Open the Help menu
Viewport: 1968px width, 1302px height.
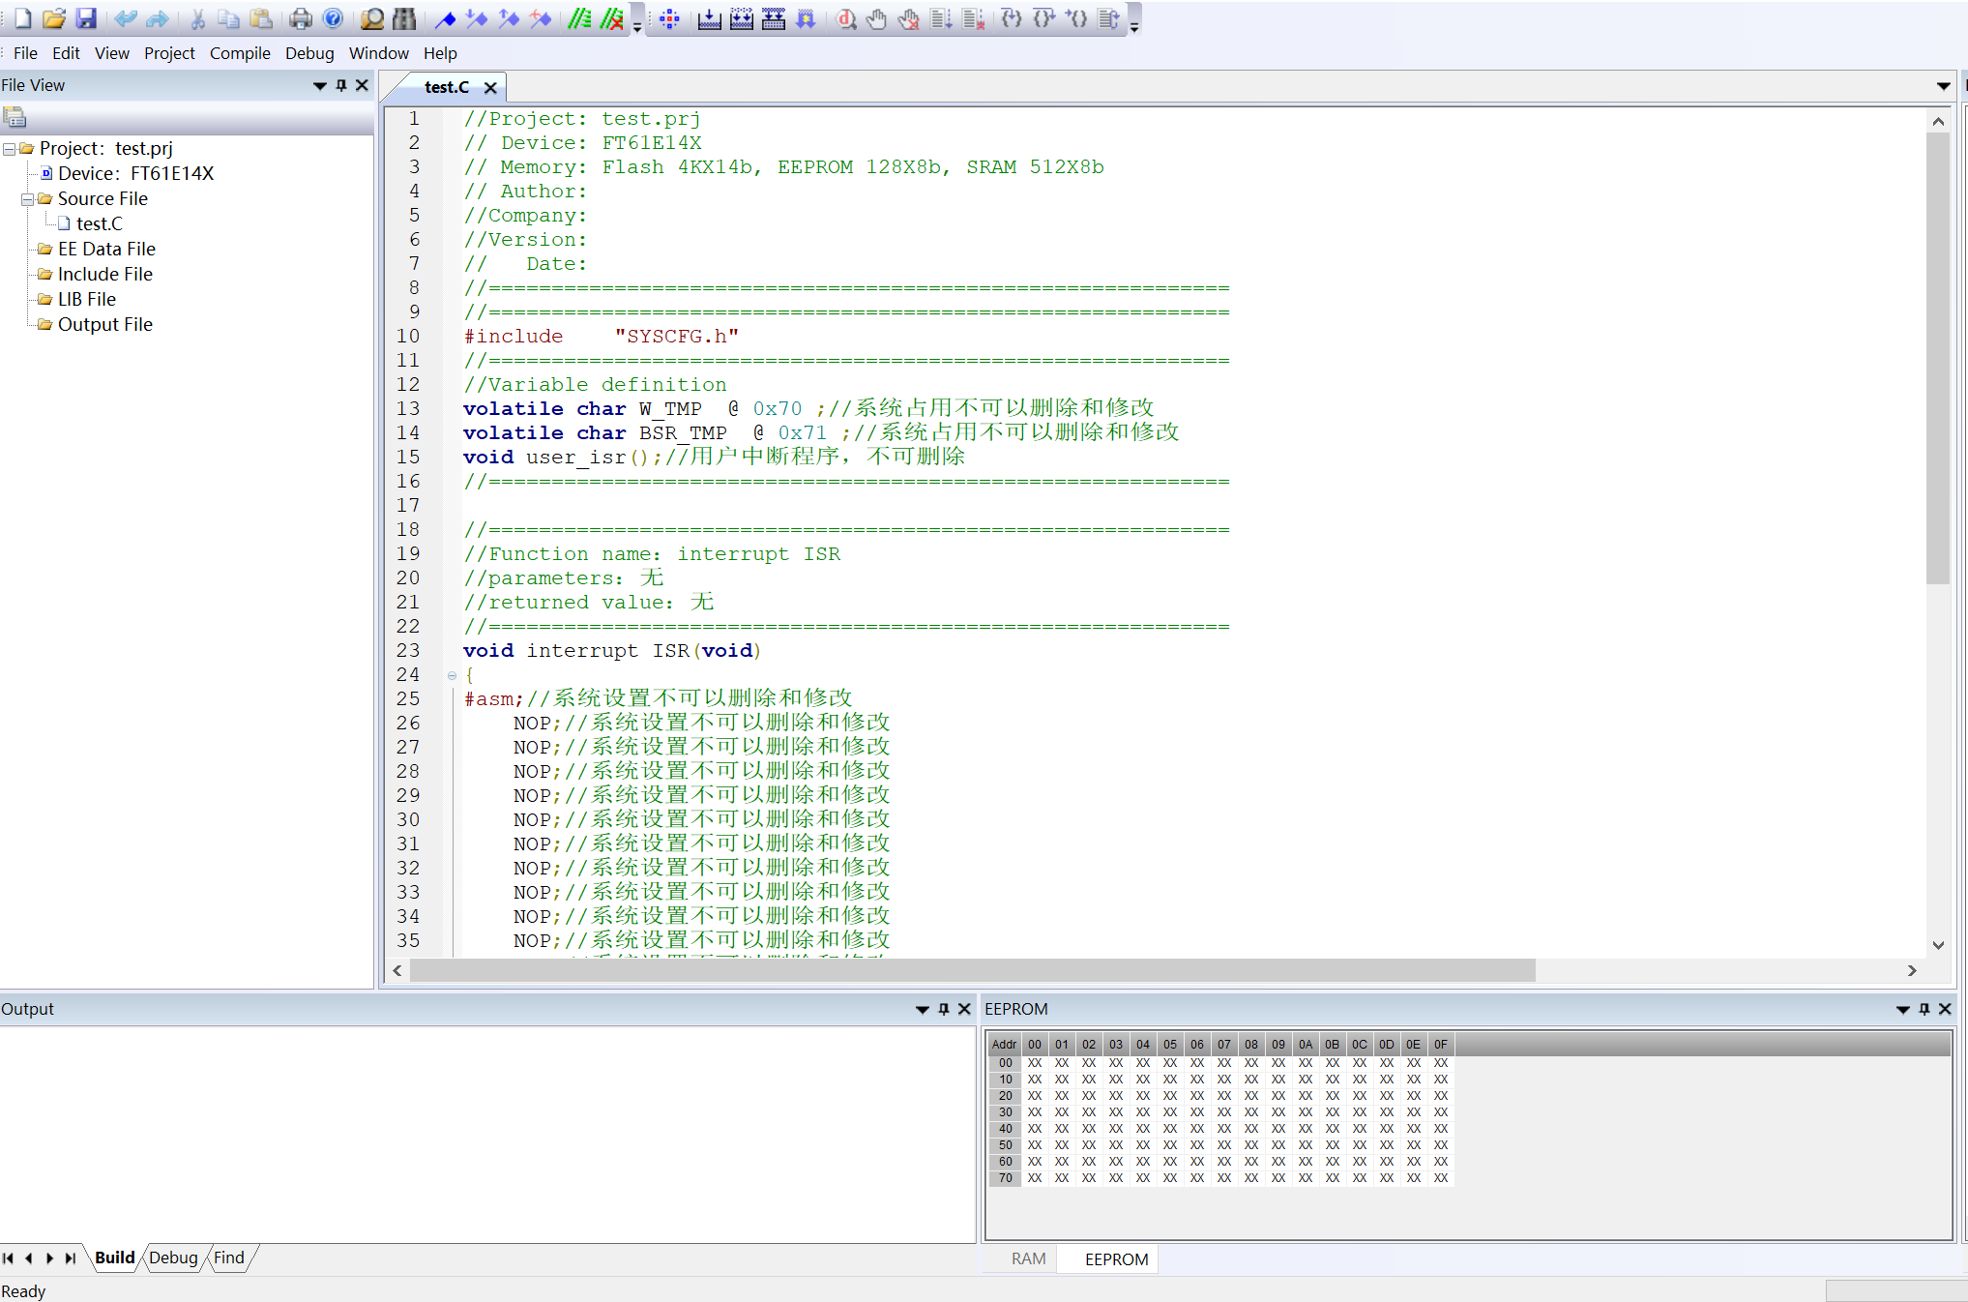click(440, 53)
